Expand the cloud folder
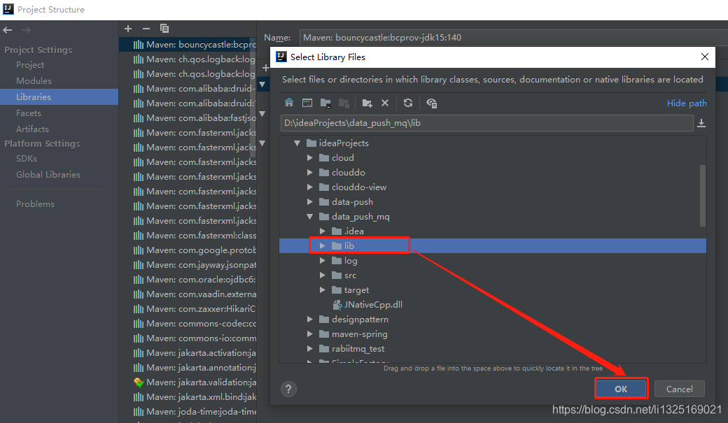 coord(309,158)
